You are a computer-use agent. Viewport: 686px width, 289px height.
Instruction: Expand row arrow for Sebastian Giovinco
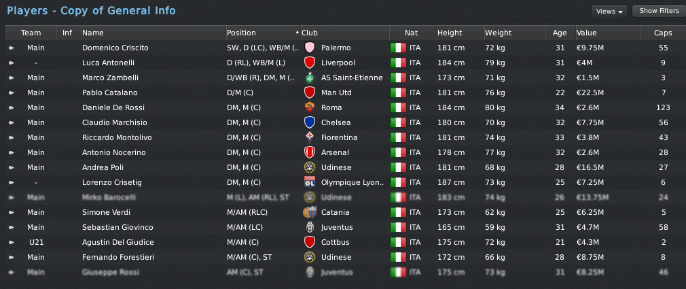[11, 228]
